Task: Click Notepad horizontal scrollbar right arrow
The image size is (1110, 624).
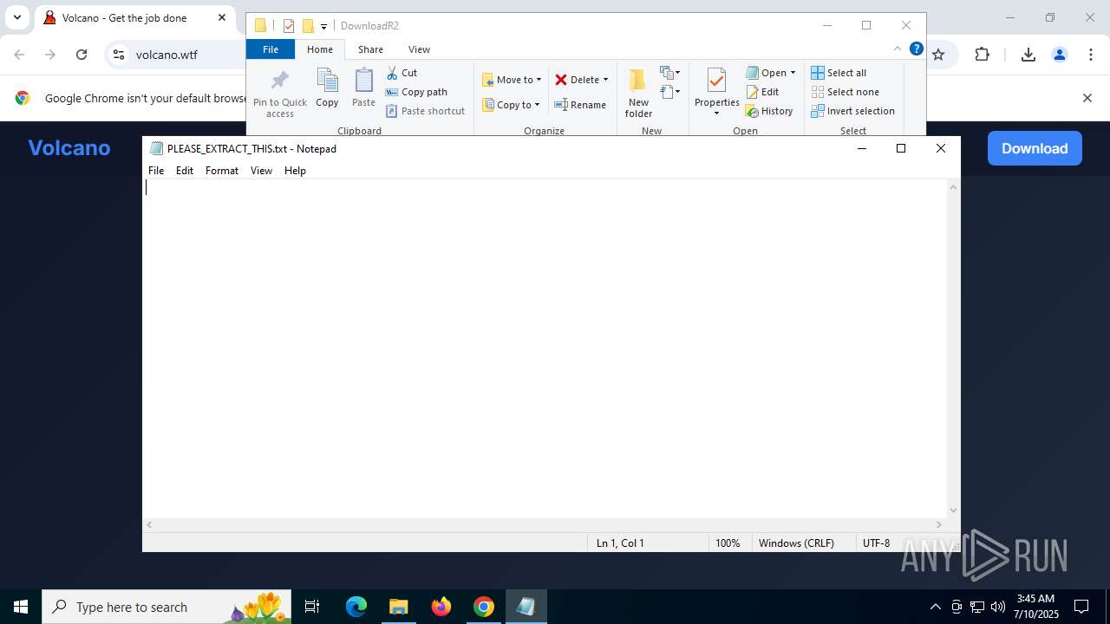Action: (x=938, y=524)
